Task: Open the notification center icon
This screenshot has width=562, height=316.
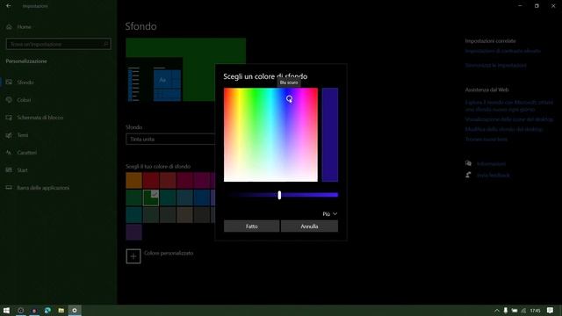Action: pyautogui.click(x=551, y=310)
